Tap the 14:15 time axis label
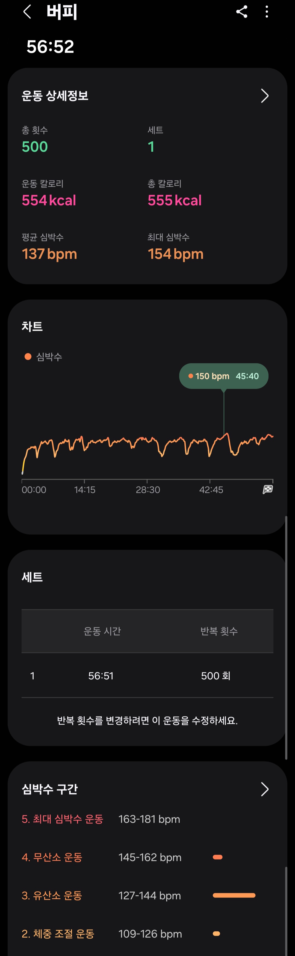 click(x=85, y=490)
